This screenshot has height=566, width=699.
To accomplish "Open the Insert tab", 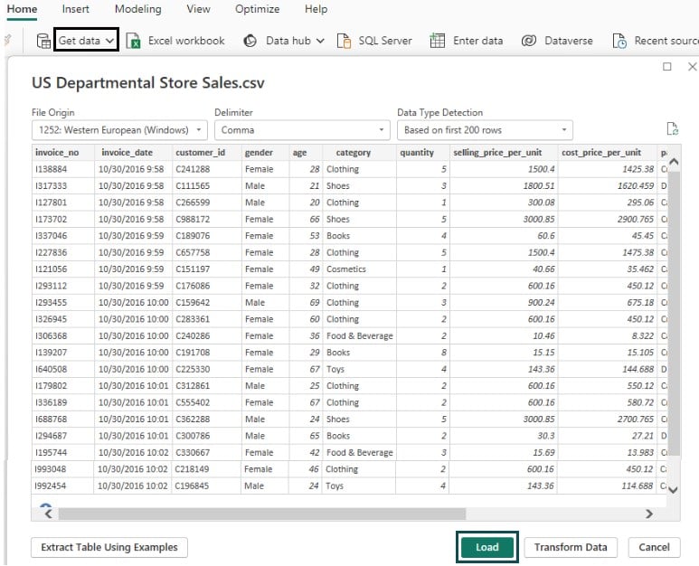I will click(75, 9).
